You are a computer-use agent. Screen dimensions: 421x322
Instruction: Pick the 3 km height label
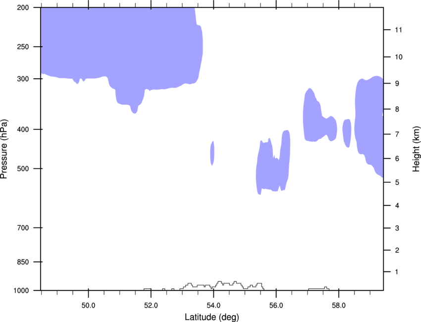tap(397, 228)
